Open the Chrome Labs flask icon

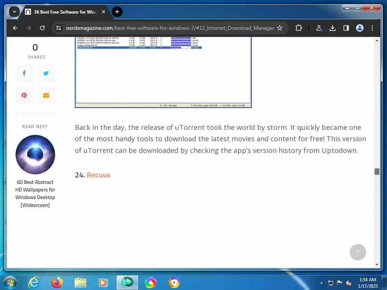(319, 28)
